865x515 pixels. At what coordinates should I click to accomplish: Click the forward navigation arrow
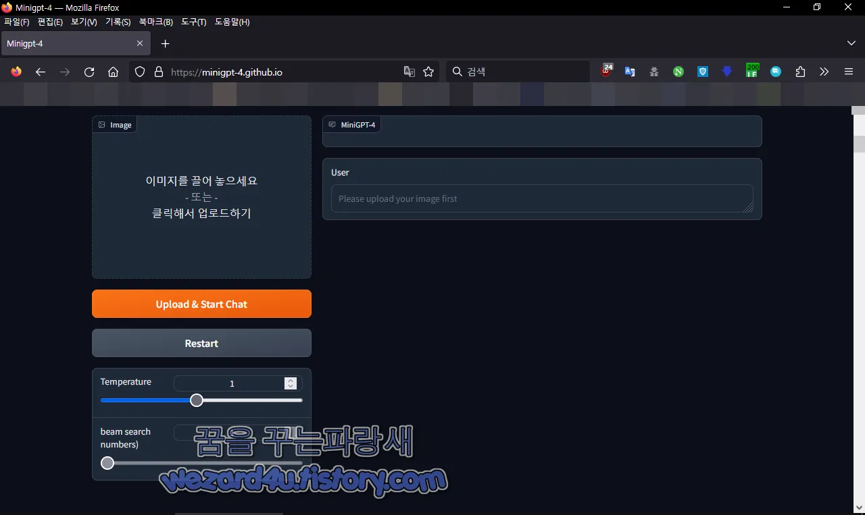pos(65,72)
